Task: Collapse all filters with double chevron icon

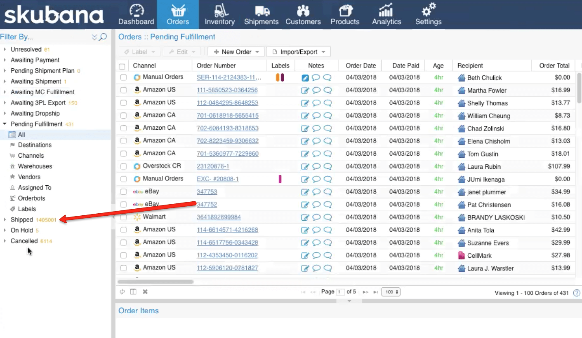Action: (94, 37)
